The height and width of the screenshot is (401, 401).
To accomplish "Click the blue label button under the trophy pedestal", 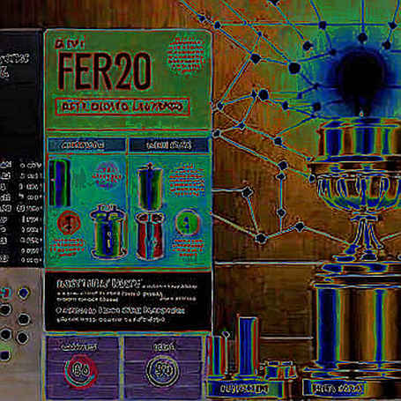I will pyautogui.click(x=338, y=389).
